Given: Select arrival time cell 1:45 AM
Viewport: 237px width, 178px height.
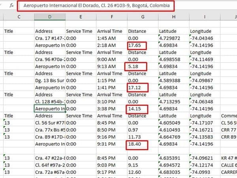Looking at the screenshot, I should 112,38.
